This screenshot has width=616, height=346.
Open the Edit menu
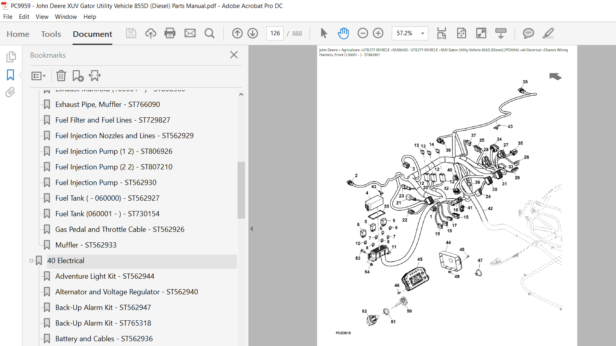tap(24, 17)
